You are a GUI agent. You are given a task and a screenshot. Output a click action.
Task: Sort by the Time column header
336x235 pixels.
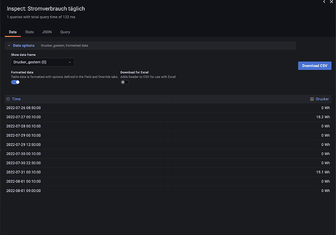pos(17,99)
